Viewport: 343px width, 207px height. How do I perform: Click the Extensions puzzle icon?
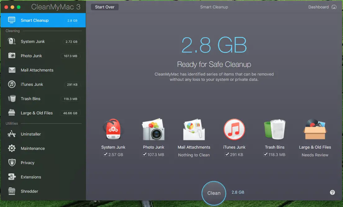pos(12,177)
